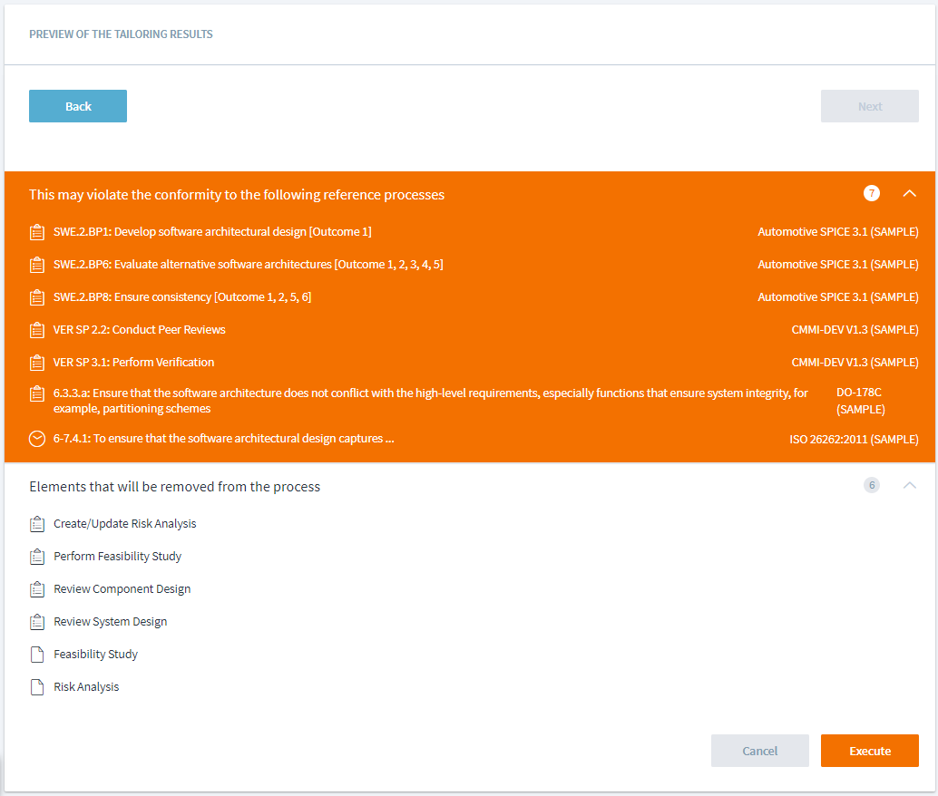Click the removed elements count badge showing 6
This screenshot has width=938, height=796.
(871, 485)
